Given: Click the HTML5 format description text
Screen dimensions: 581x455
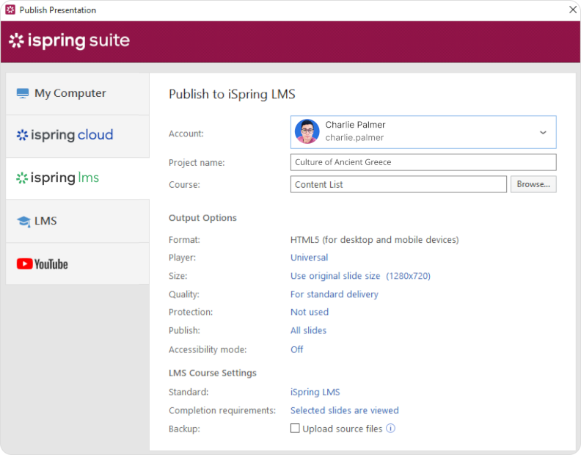Looking at the screenshot, I should click(374, 240).
